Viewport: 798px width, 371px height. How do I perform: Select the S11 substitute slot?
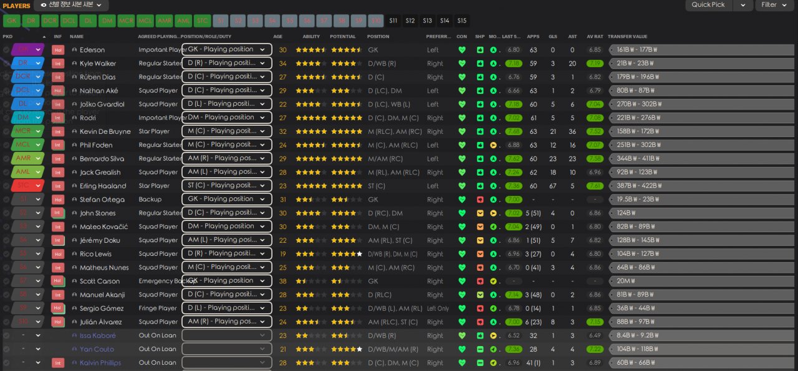393,21
